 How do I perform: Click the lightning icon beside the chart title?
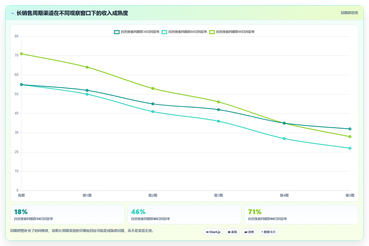[12, 13]
